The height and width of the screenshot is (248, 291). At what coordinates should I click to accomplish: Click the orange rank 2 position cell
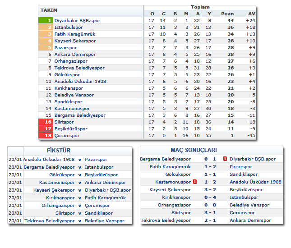[46, 27]
